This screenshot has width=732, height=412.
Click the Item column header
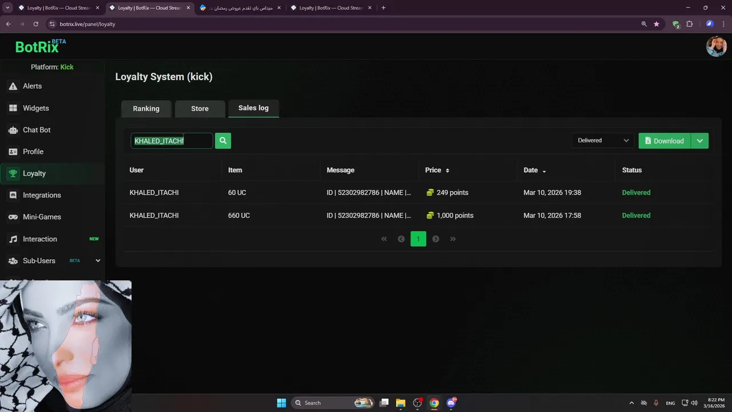tap(235, 170)
